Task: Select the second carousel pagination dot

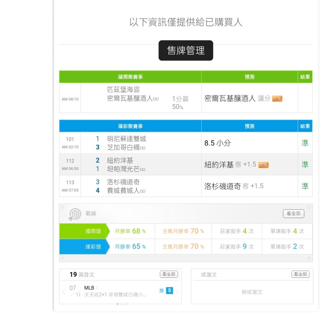Action: tap(122, 304)
